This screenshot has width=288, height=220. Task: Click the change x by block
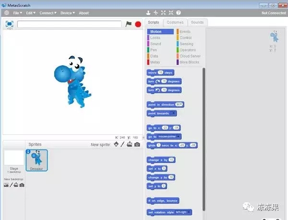[161, 160]
